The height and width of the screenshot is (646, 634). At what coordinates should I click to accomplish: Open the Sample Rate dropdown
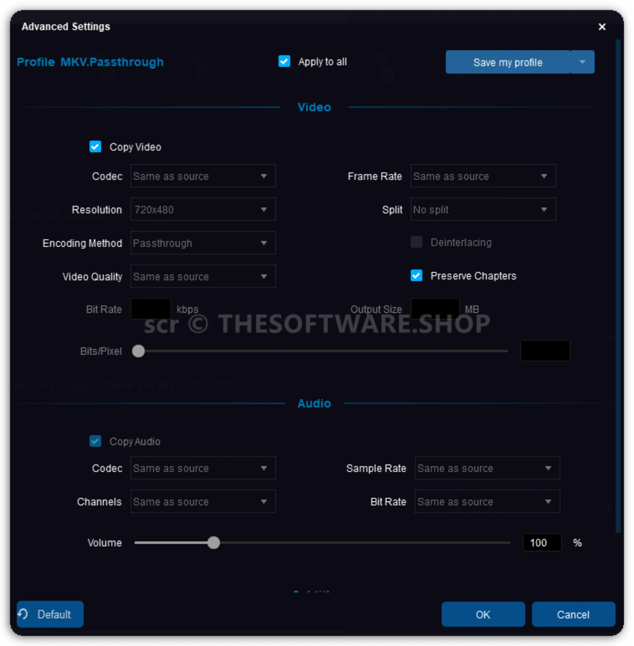tap(487, 468)
